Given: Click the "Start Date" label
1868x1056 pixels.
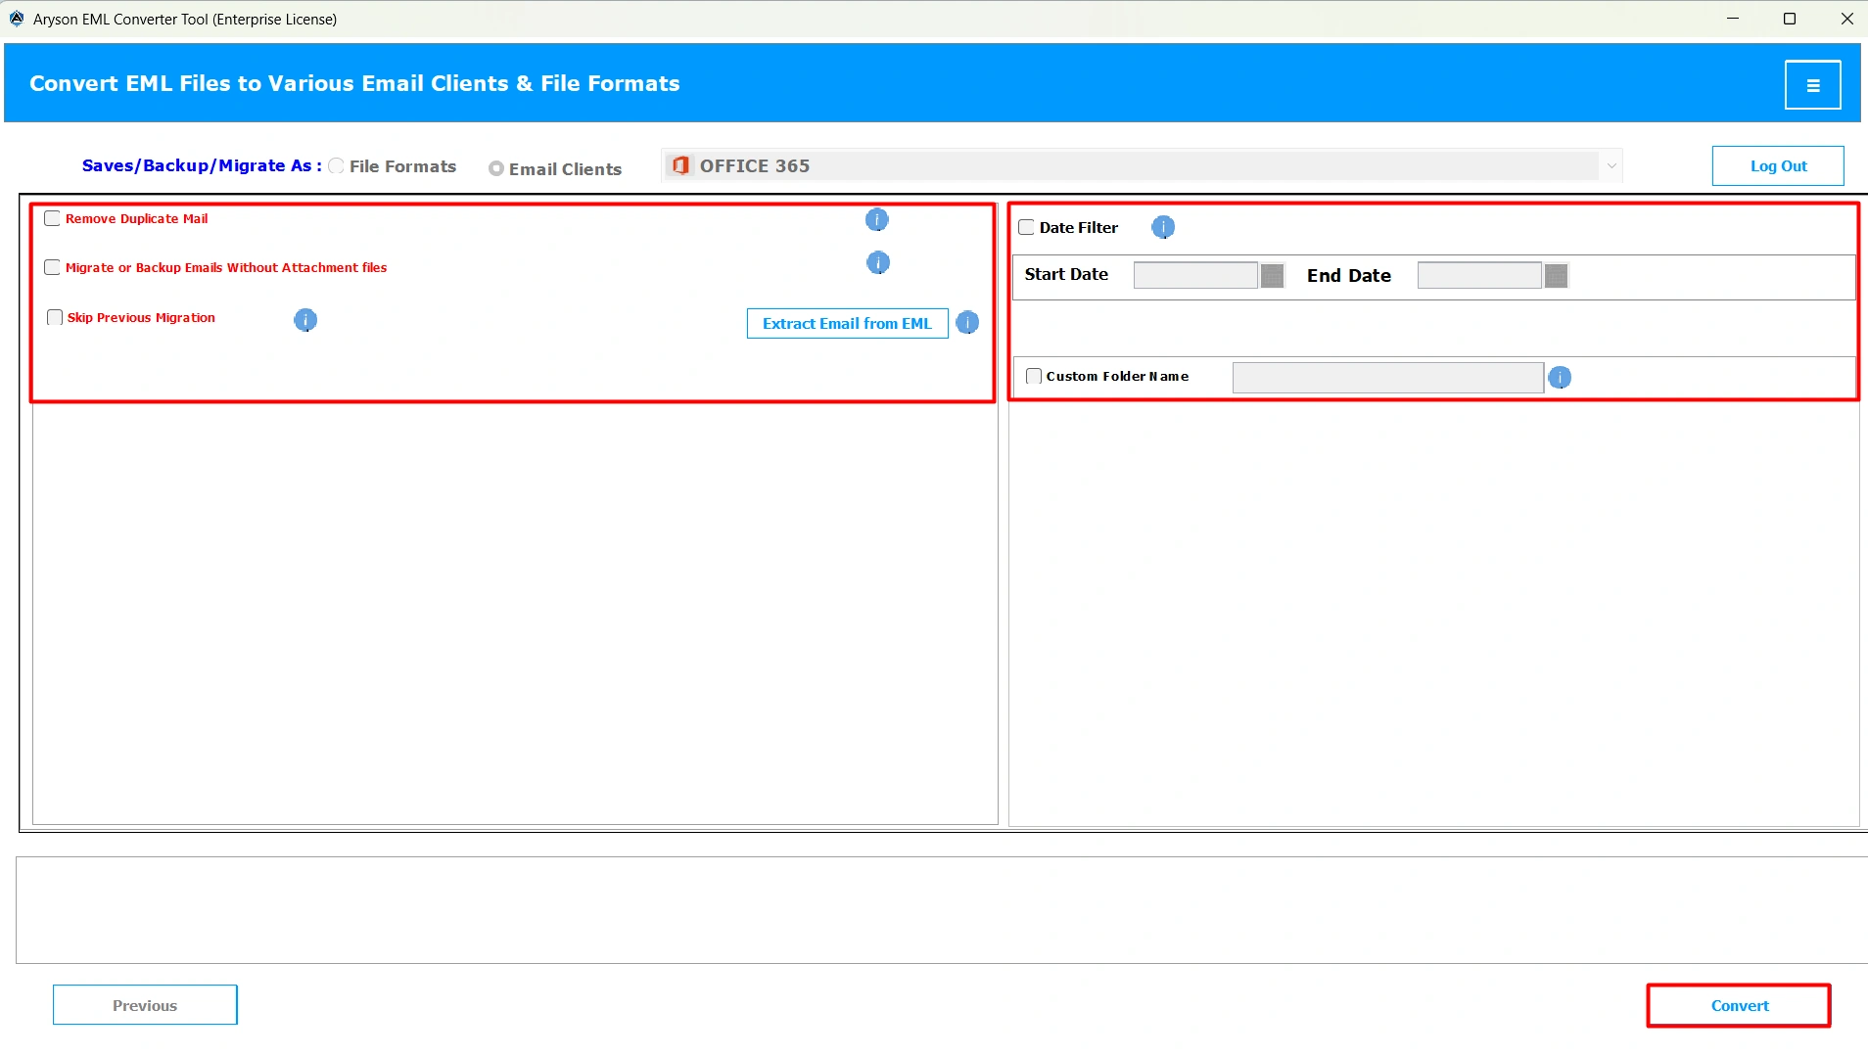Looking at the screenshot, I should click(1066, 274).
